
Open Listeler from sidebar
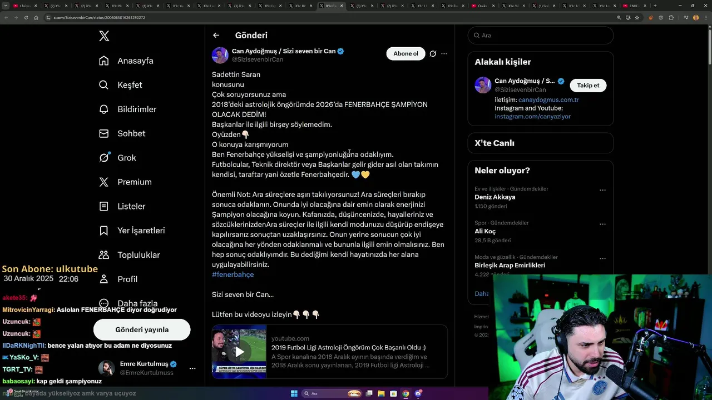click(122, 206)
